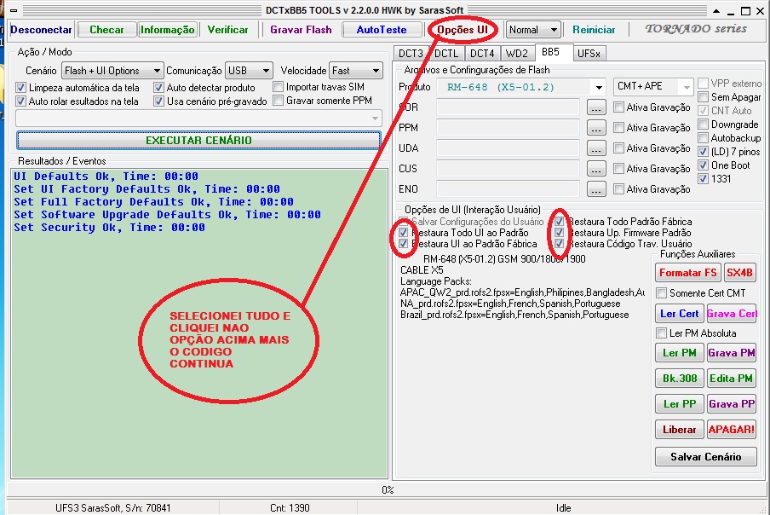Click Reiniciar in the toolbar
Screen dimensions: 770x515
pyautogui.click(x=594, y=30)
